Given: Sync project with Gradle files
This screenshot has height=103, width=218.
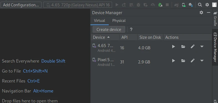Looking at the screenshot, I should tap(176, 5).
